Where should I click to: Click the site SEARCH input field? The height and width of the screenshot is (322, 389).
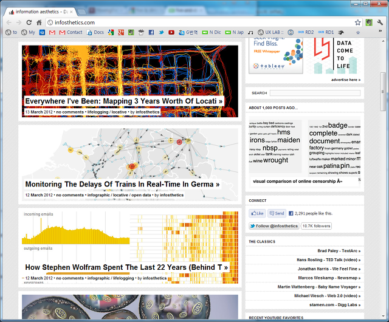[x=315, y=93]
